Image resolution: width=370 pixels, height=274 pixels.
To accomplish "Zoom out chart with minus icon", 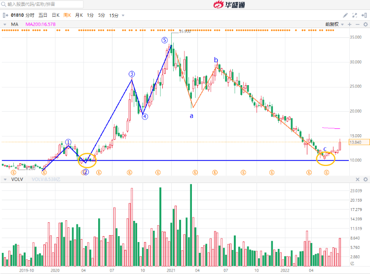I will point(357,24).
